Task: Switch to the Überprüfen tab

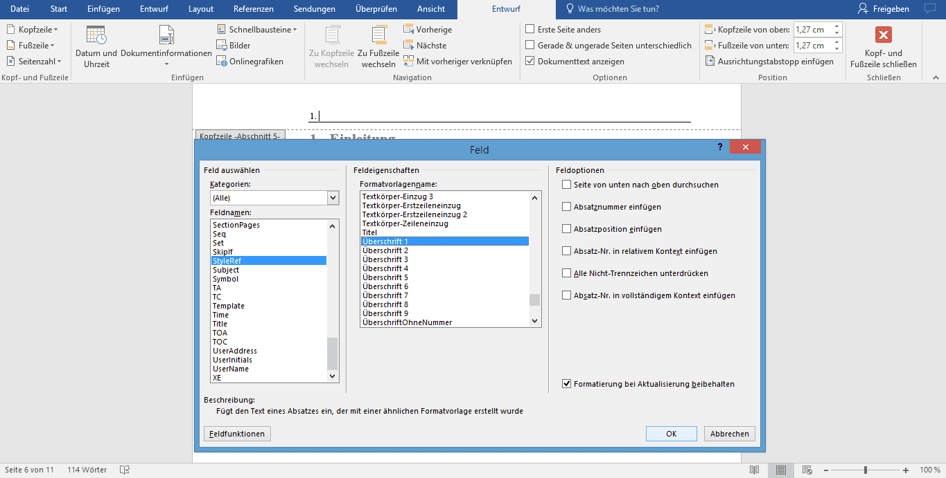Action: [x=376, y=9]
